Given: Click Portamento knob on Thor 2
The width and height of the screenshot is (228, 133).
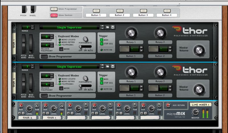Looking at the screenshot, I should pos(85,78).
